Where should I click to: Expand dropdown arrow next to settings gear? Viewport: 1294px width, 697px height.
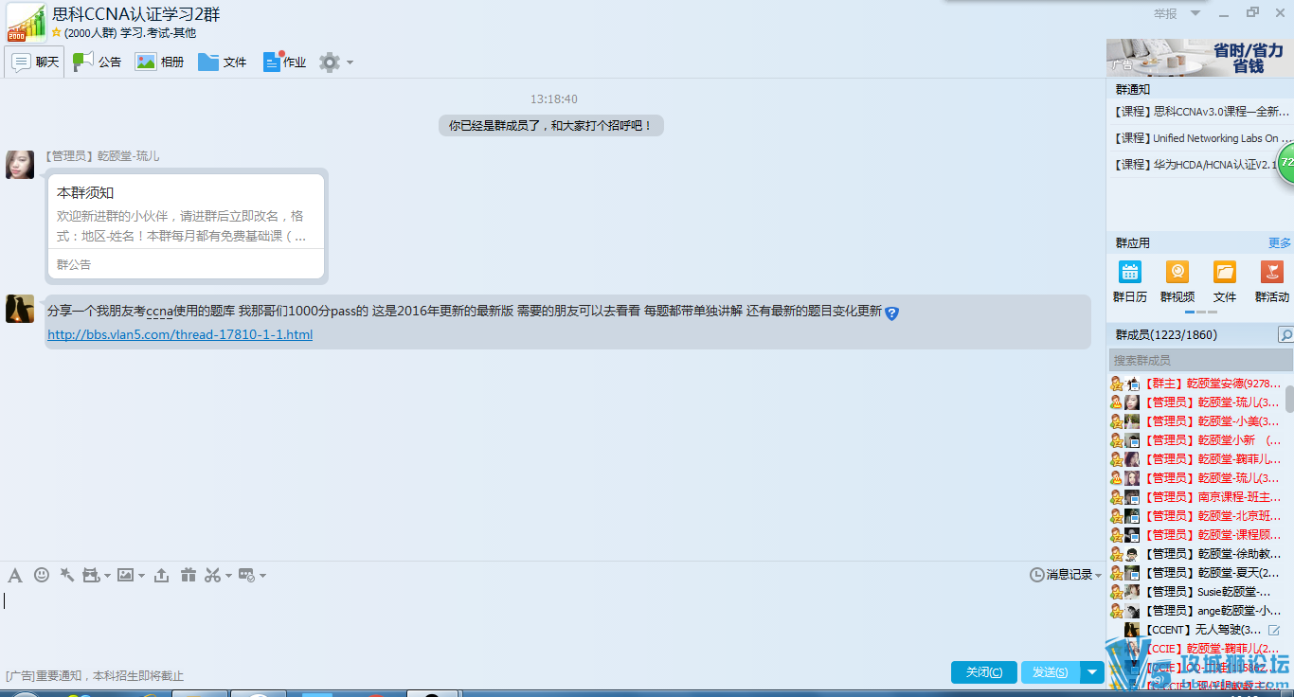pyautogui.click(x=350, y=63)
